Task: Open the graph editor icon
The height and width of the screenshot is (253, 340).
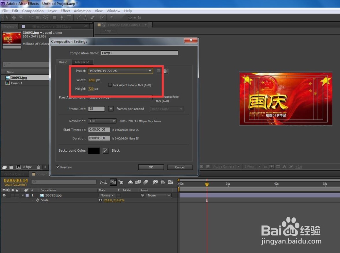Action: (x=171, y=182)
